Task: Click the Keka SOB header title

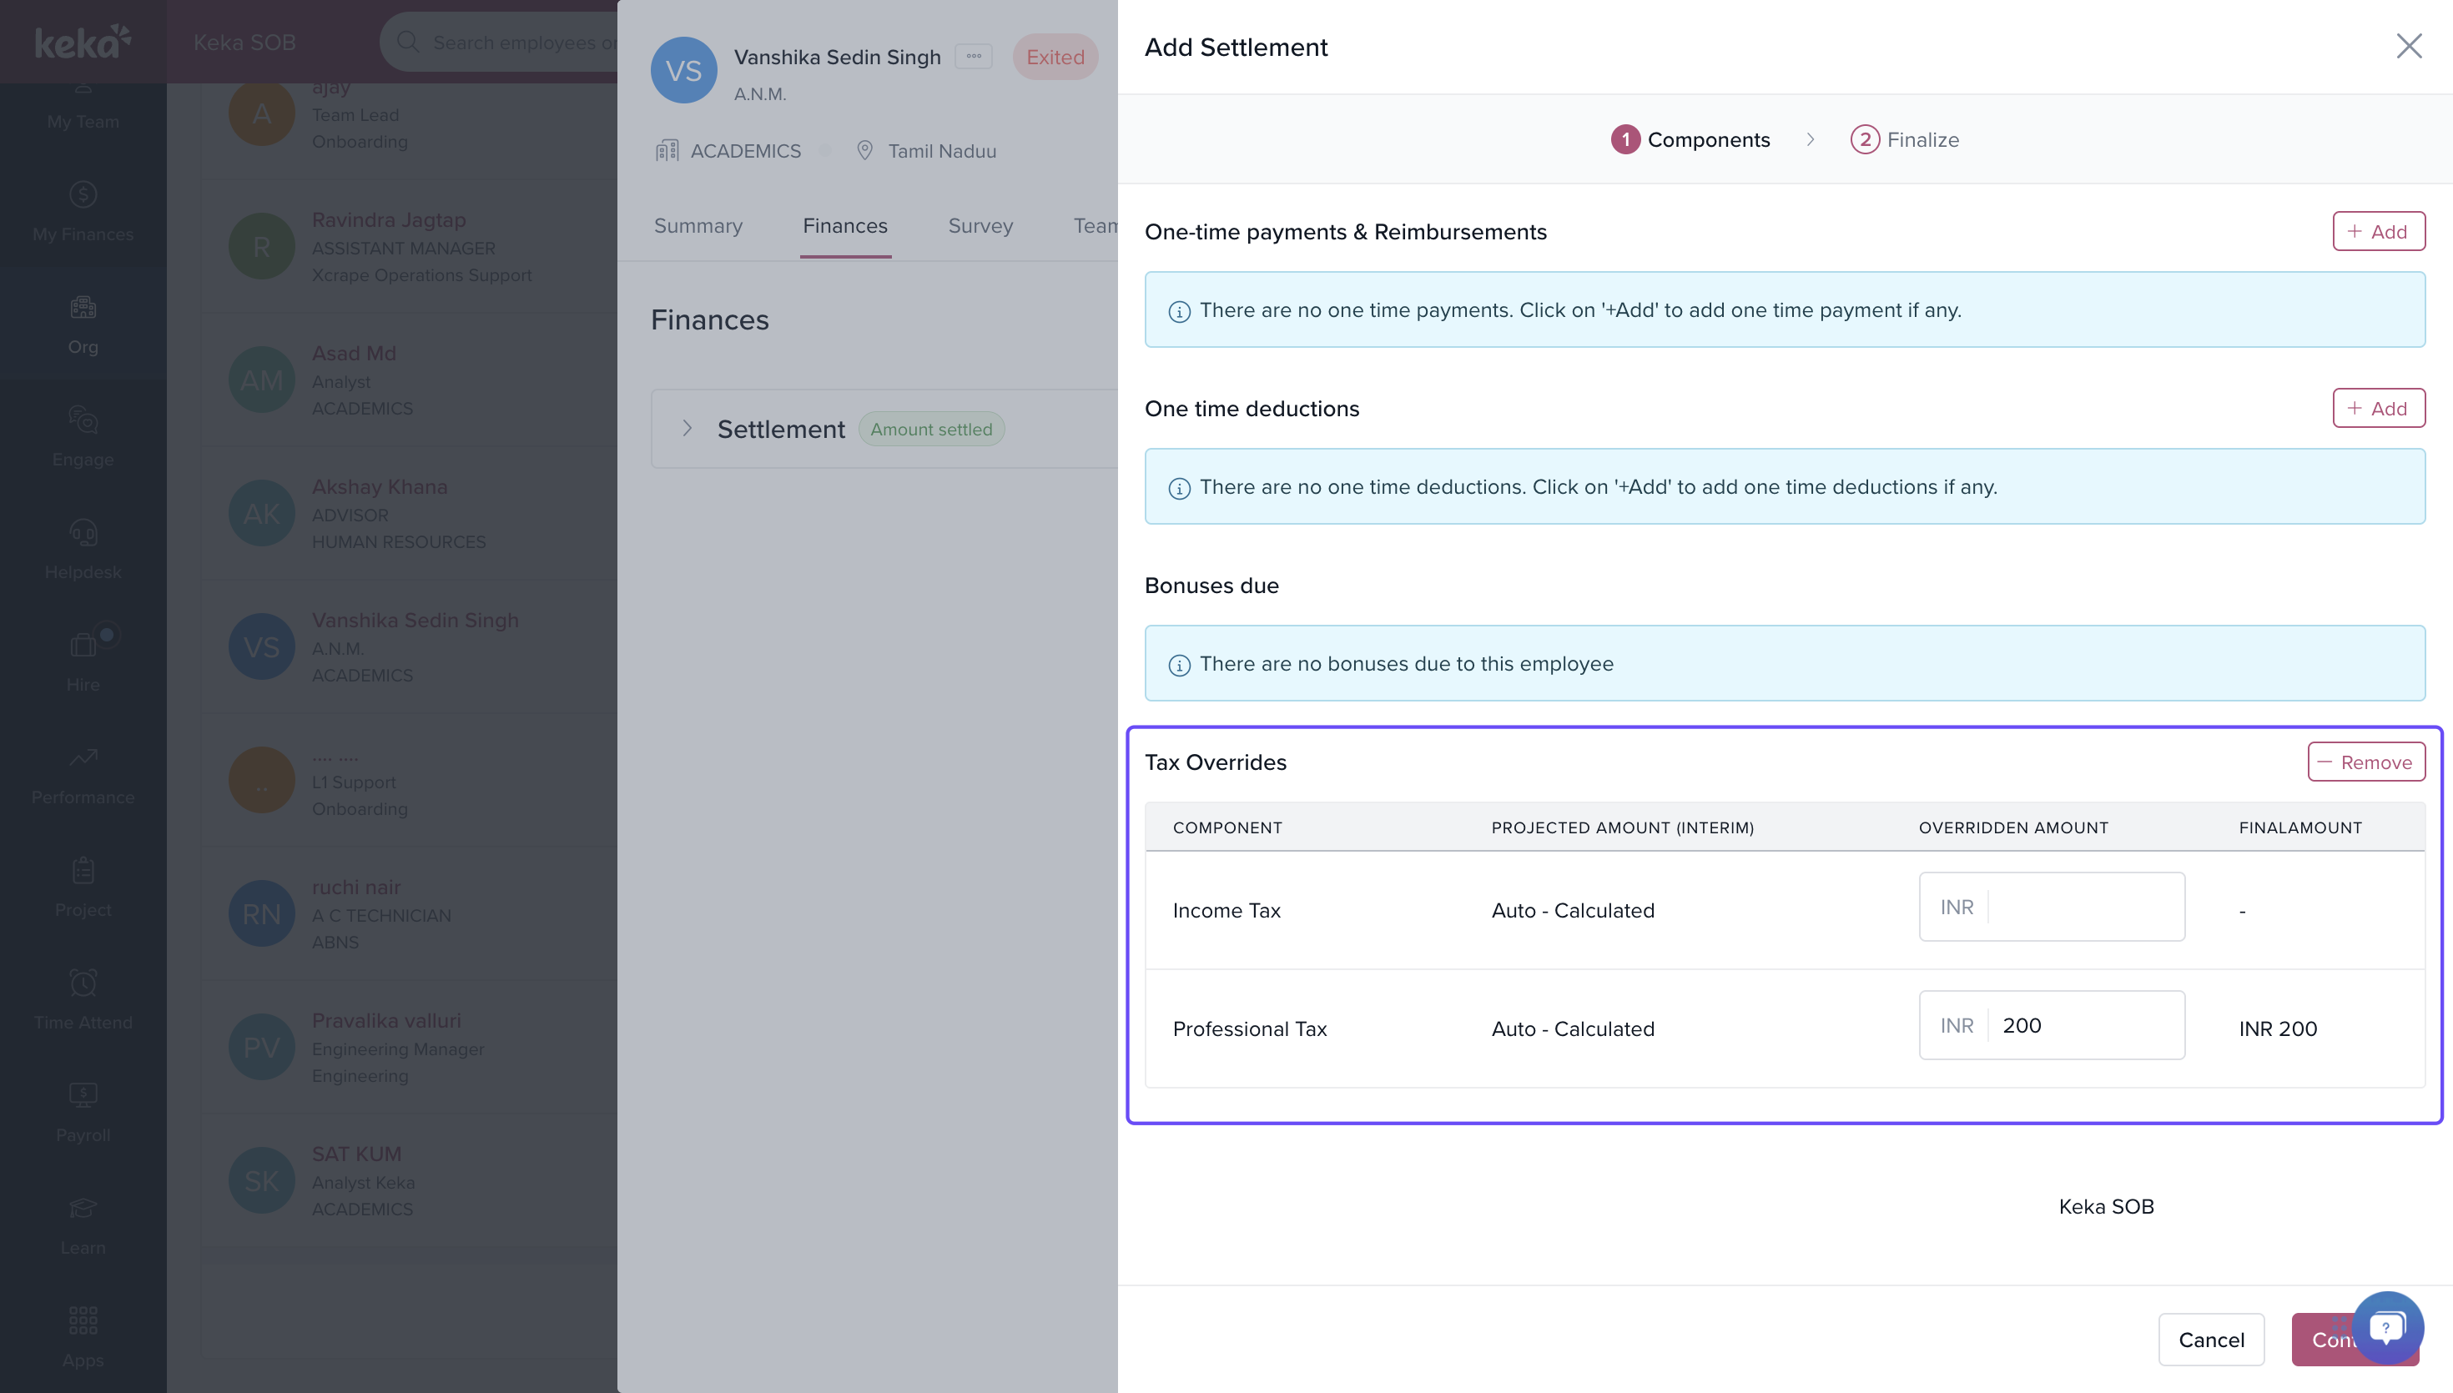Action: click(244, 42)
